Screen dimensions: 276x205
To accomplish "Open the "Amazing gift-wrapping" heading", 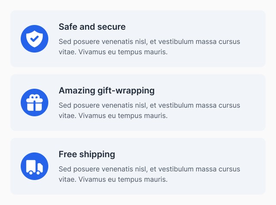I will pyautogui.click(x=107, y=91).
